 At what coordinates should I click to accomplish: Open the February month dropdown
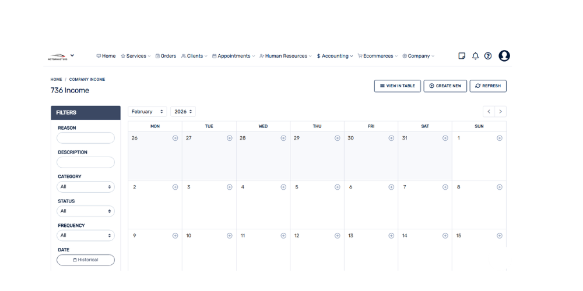coord(147,111)
